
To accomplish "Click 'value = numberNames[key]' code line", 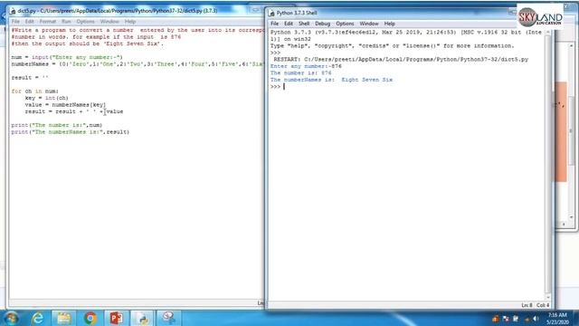I will click(x=65, y=105).
